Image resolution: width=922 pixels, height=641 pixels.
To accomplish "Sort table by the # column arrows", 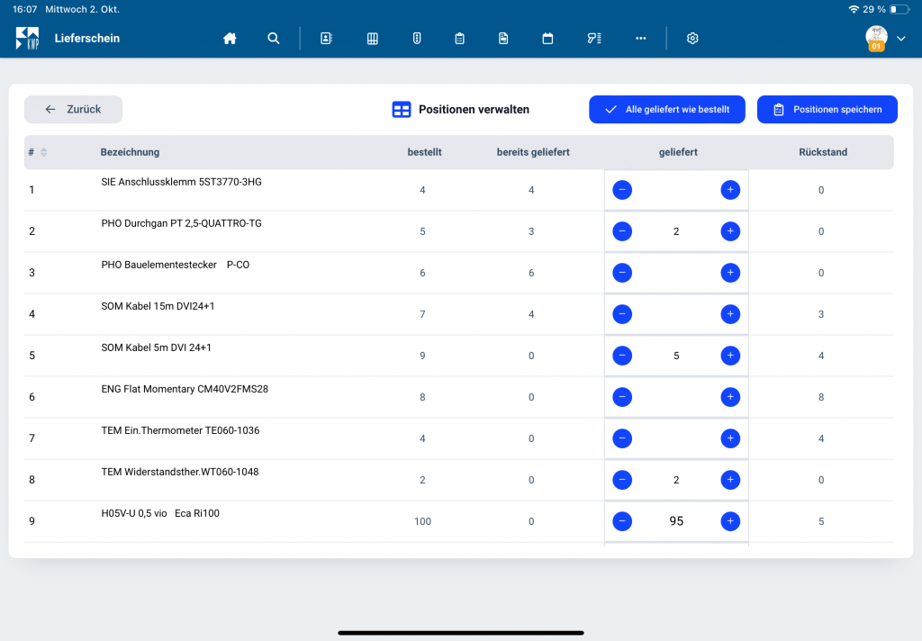I will [43, 152].
